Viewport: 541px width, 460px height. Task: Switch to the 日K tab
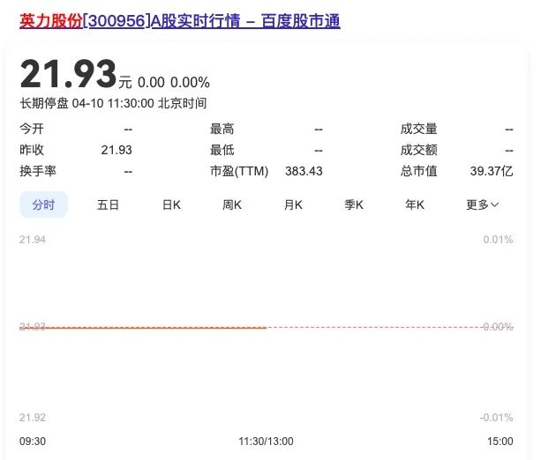click(x=171, y=205)
